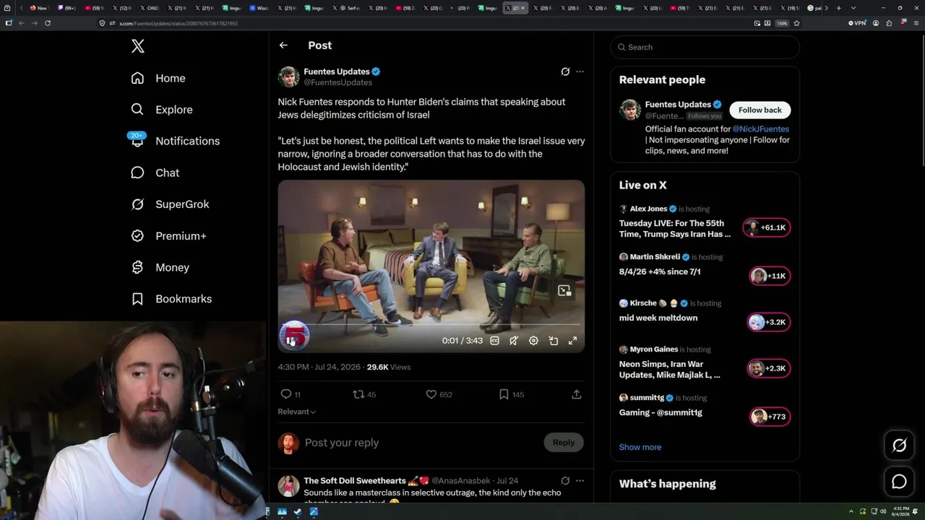This screenshot has width=925, height=520.
Task: Join Kirsche live space with +3.2K listeners
Action: tap(769, 322)
